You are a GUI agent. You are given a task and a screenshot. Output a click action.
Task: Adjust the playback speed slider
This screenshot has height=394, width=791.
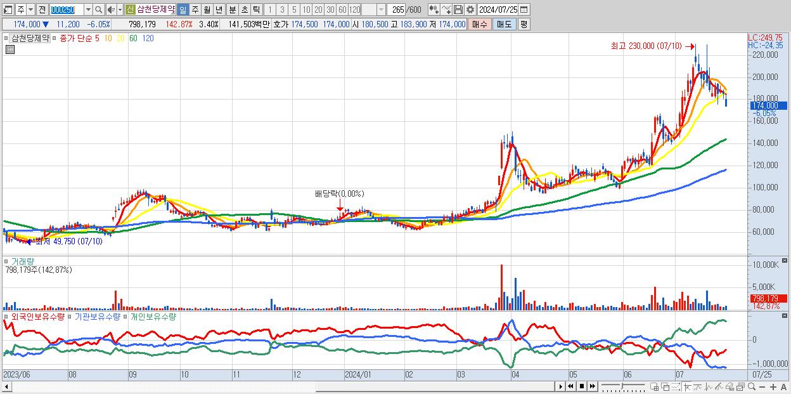click(622, 386)
